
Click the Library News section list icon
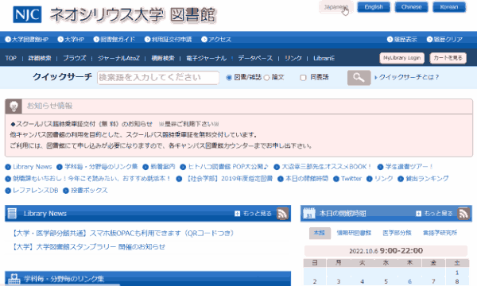tap(12, 214)
